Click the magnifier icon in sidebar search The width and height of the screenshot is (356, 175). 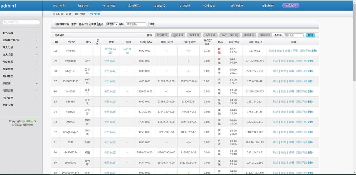pos(6,22)
